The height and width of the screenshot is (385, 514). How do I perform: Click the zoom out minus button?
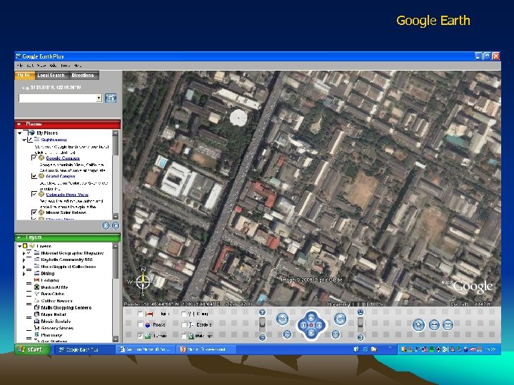(262, 337)
